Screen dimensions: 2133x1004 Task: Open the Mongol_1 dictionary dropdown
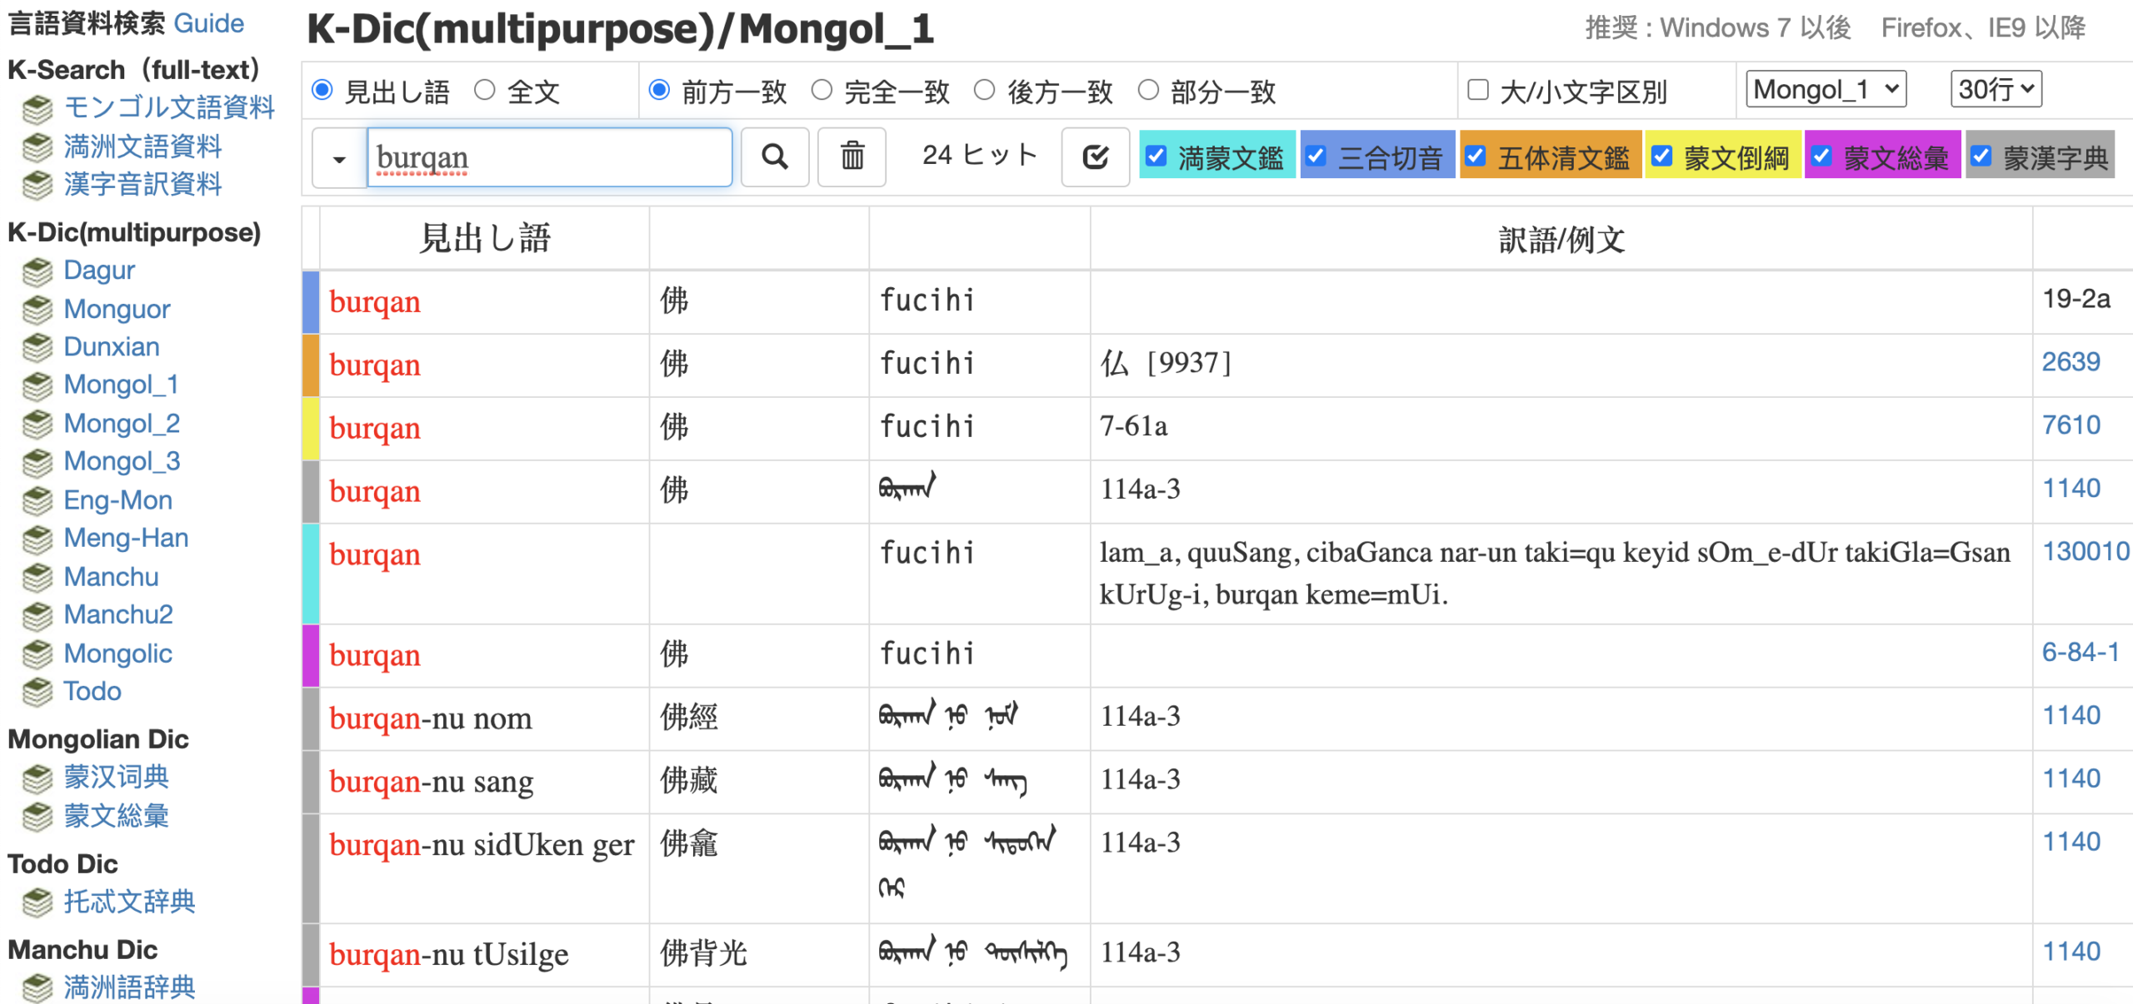coord(1826,89)
